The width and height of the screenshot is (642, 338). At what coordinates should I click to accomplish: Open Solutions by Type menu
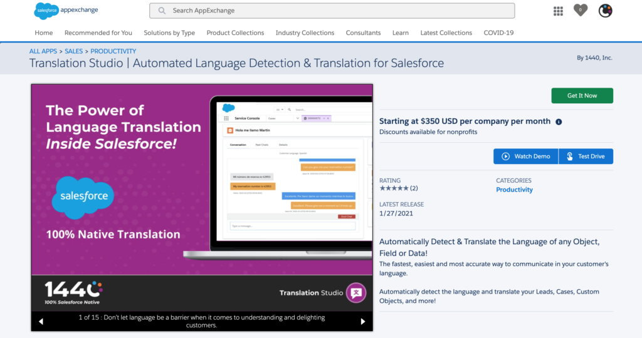pos(169,33)
